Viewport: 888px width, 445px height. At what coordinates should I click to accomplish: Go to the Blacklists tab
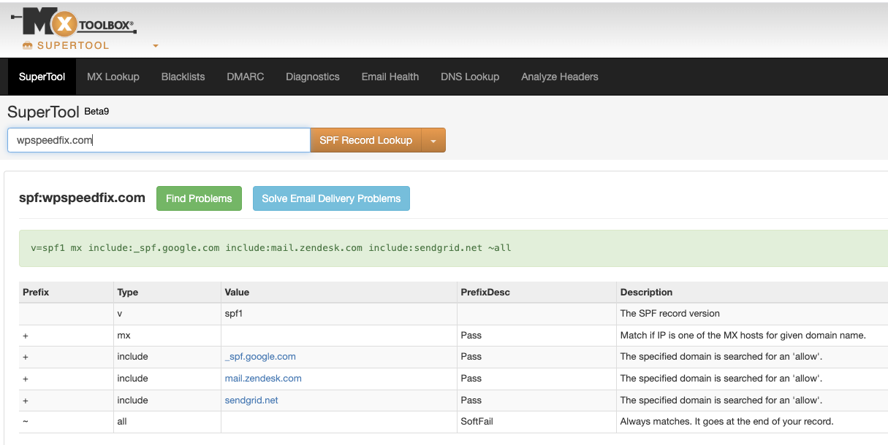[x=183, y=77]
